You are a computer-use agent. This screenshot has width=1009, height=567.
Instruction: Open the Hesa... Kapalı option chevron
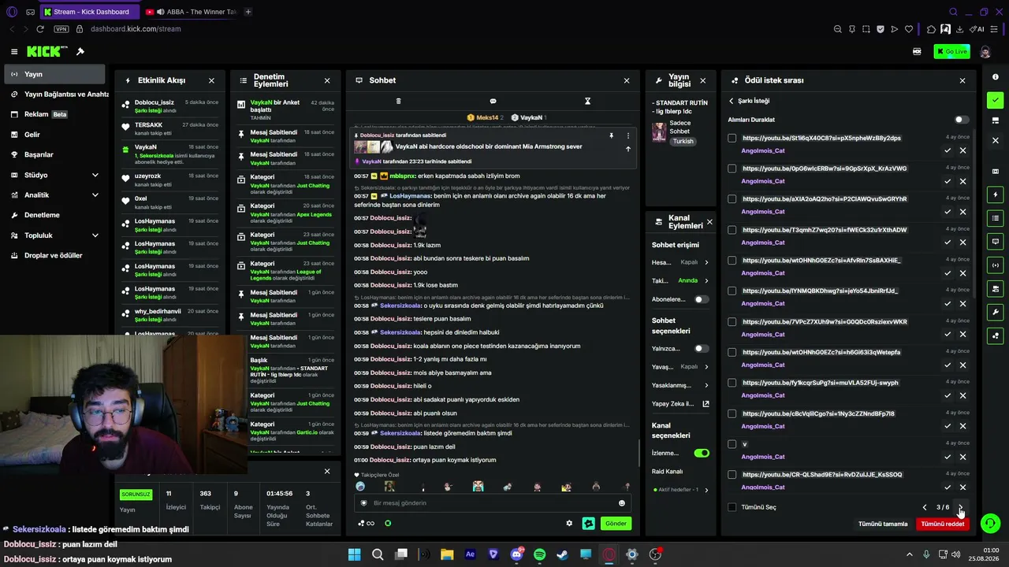706,262
